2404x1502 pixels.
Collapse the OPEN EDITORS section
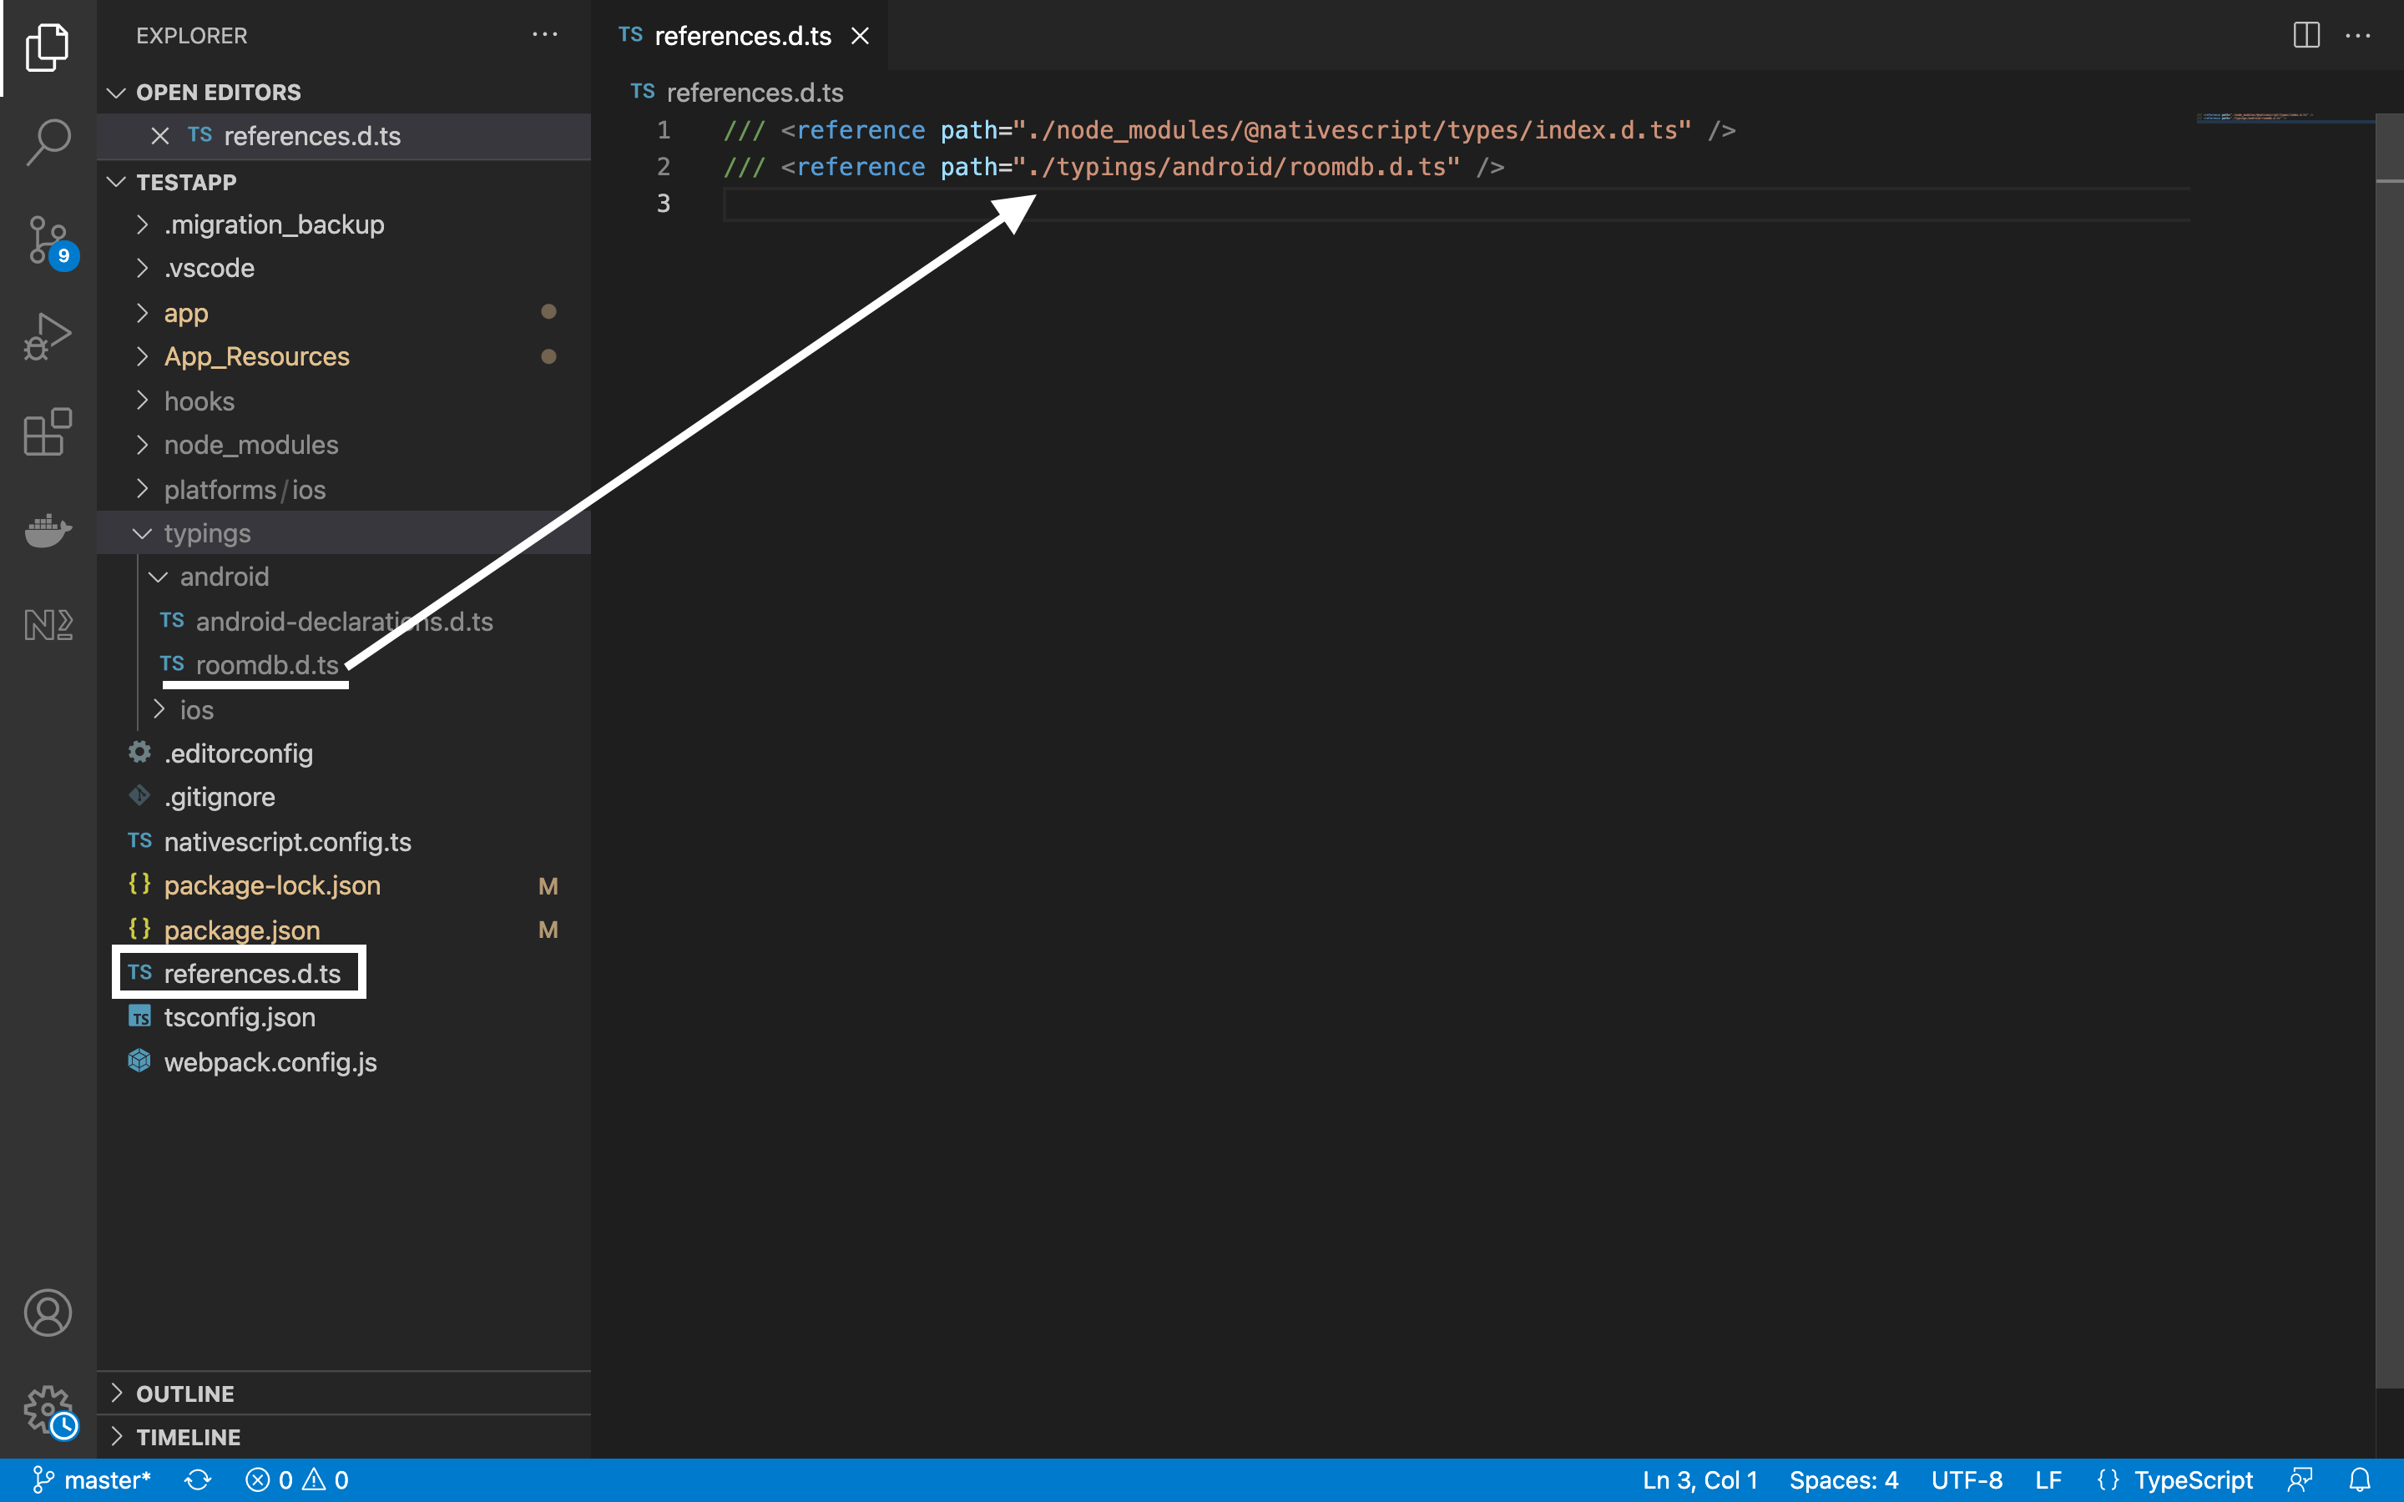344,93
